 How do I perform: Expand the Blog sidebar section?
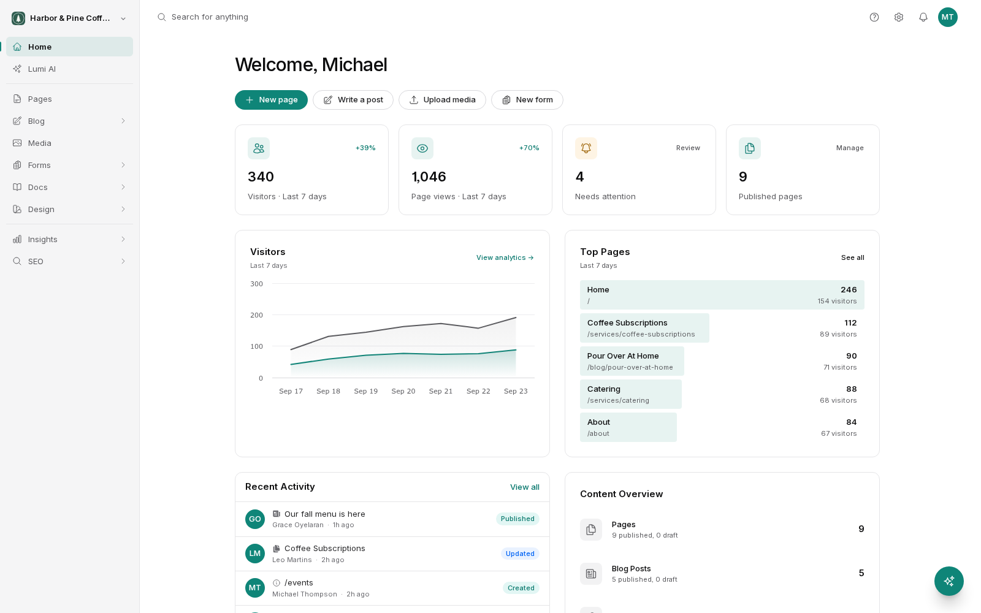(x=123, y=121)
